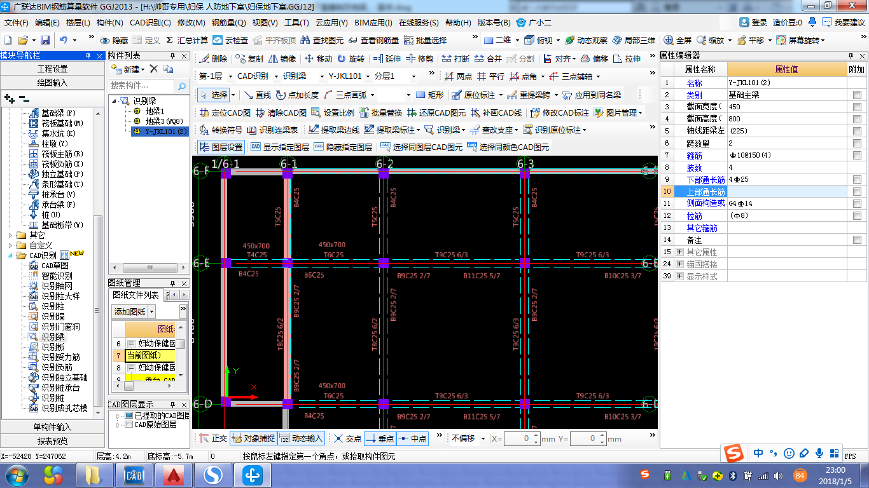This screenshot has height=488, width=869.
Task: Toggle 中点 midpoint snap
Action: (412, 438)
